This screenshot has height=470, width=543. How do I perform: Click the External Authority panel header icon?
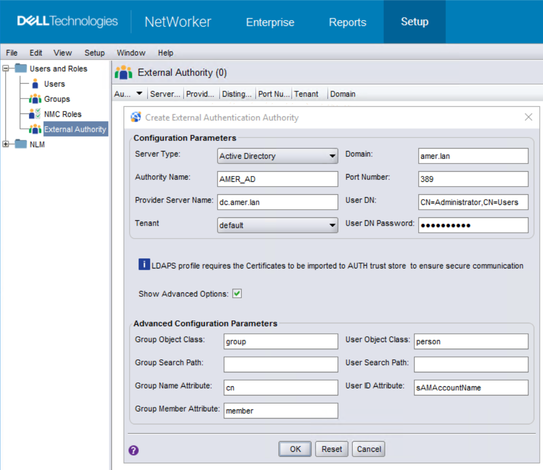[126, 72]
